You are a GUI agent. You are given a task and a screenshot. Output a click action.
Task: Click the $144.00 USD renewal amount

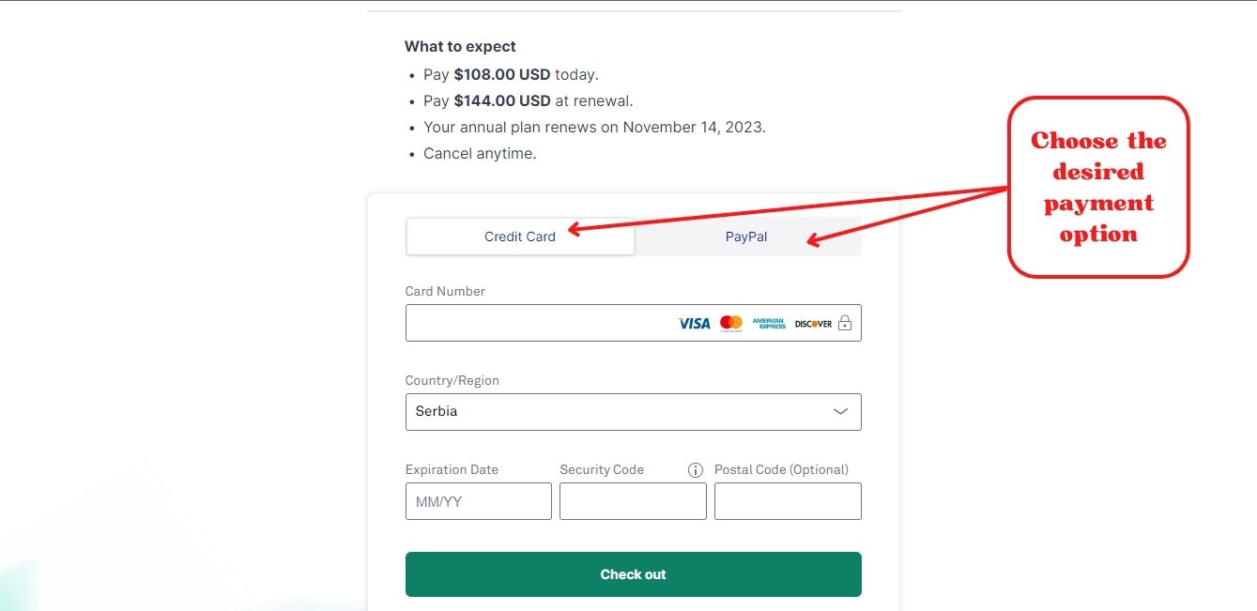pos(501,100)
